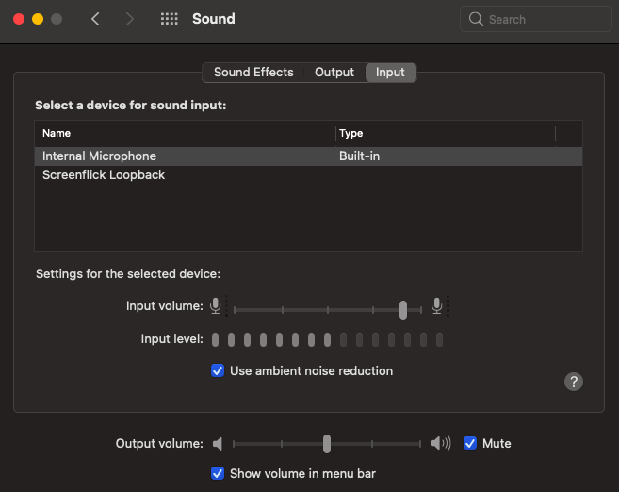
Task: Open the Output tab
Action: (334, 73)
